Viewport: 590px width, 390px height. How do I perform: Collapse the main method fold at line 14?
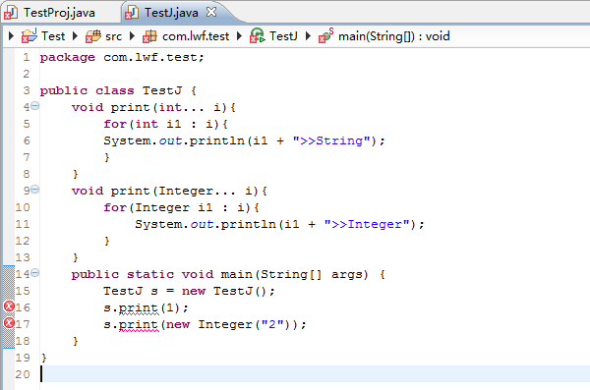(35, 273)
